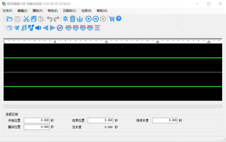Pause playback with the pause button
The image size is (226, 142).
click(x=96, y=19)
